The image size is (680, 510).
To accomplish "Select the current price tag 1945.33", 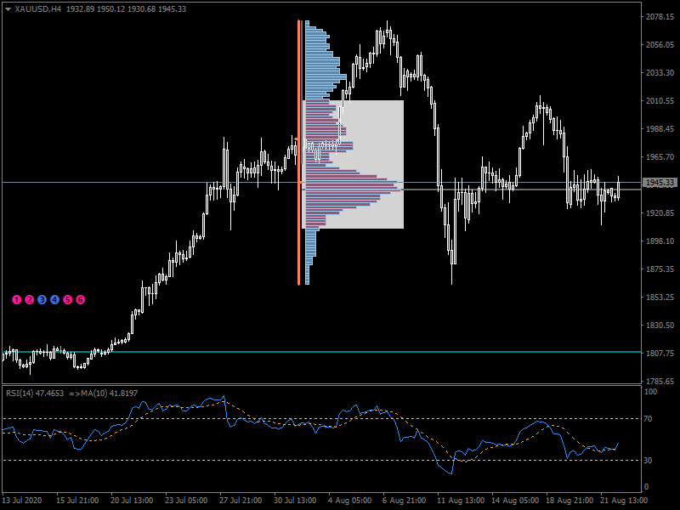I will [x=660, y=183].
